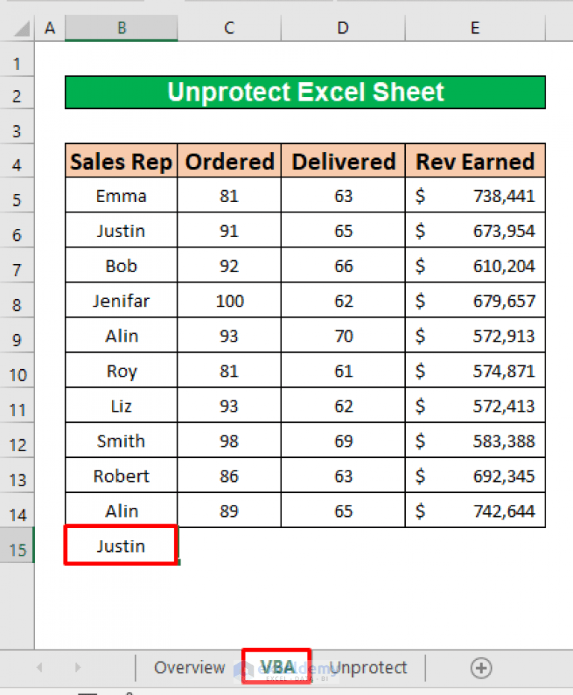The width and height of the screenshot is (573, 695).
Task: Select column B header
Action: [121, 28]
